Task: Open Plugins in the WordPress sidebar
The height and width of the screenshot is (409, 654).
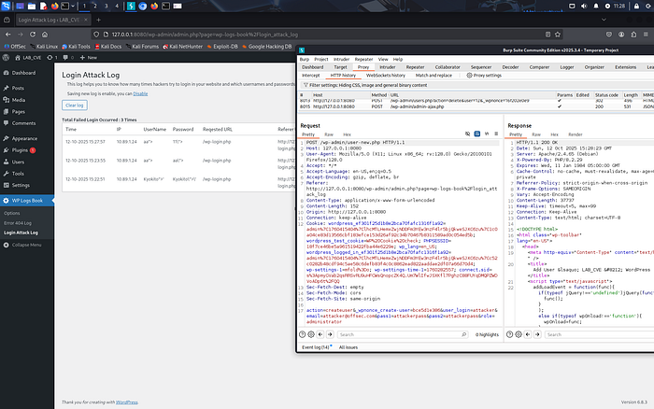Action: (20, 150)
